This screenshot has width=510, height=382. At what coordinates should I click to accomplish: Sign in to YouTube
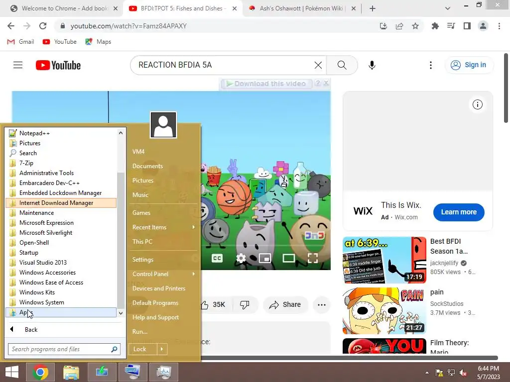469,65
